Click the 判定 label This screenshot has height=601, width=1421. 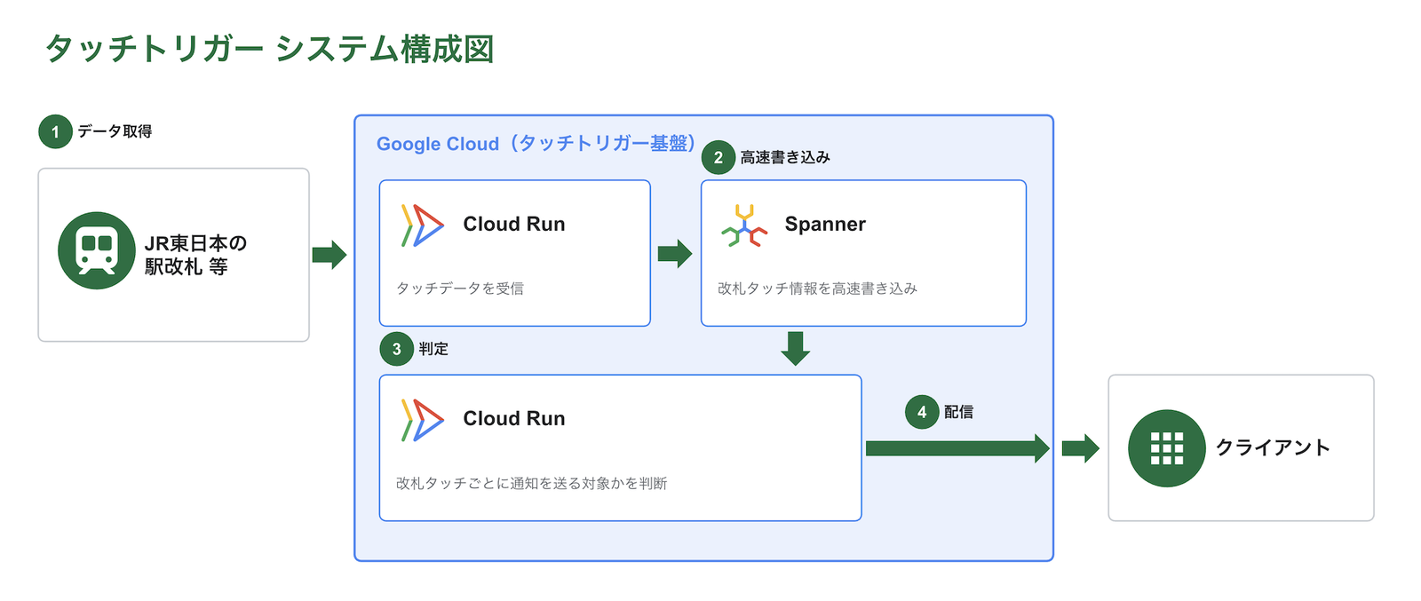(x=433, y=349)
